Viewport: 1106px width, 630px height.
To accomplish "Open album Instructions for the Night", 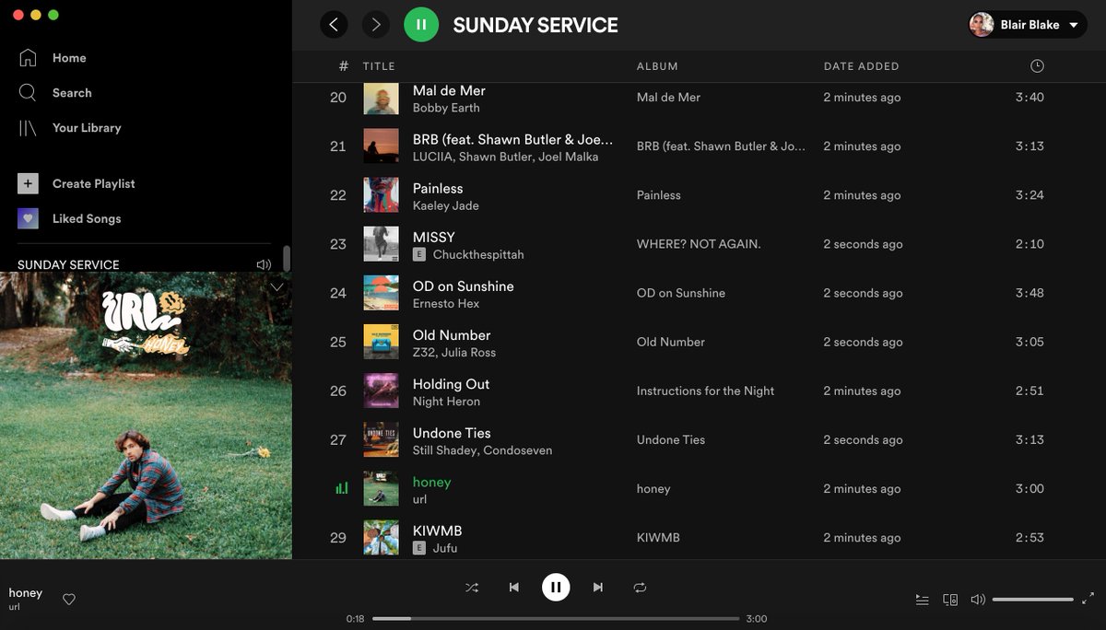I will (x=706, y=391).
